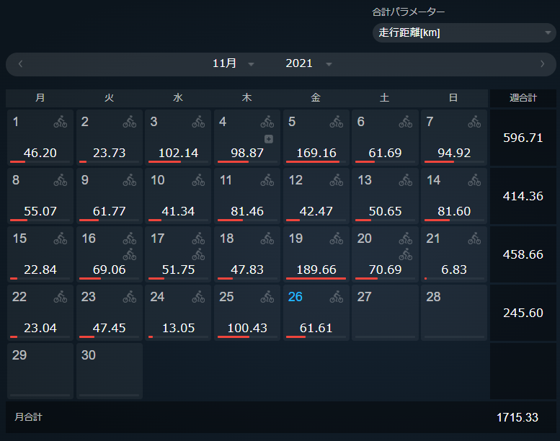Click the red progress bar under 102.14
This screenshot has width=560, height=441.
click(x=164, y=161)
